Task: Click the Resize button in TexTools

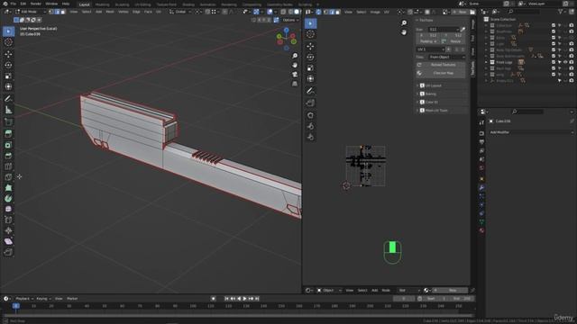Action: (x=455, y=41)
